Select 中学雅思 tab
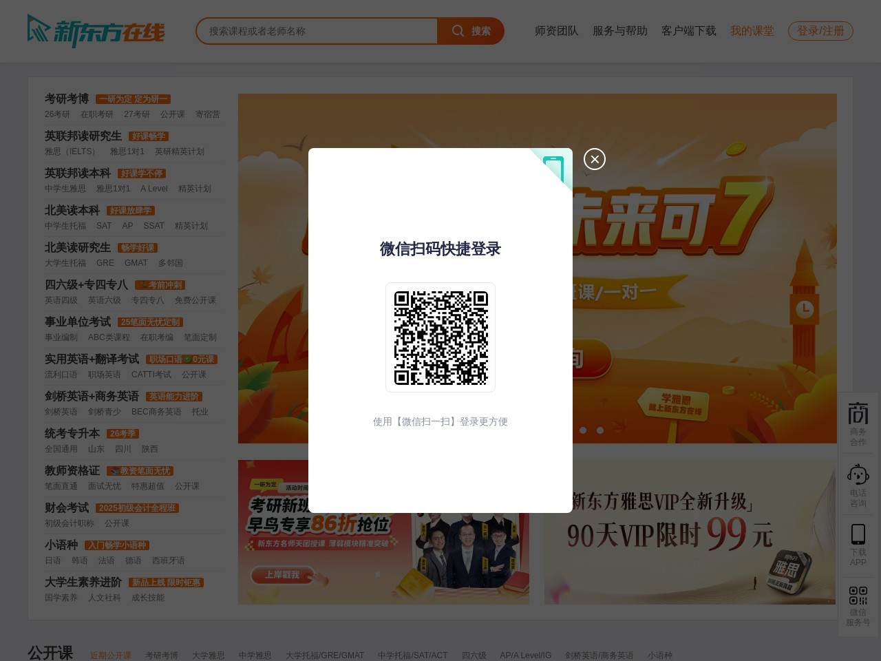 tap(255, 655)
